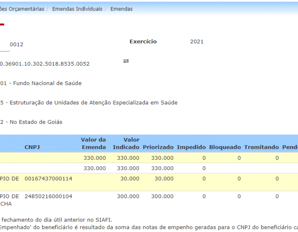Select the No Estado de Goiás text
Viewport: 298px width, 232px height.
[x=31, y=122]
